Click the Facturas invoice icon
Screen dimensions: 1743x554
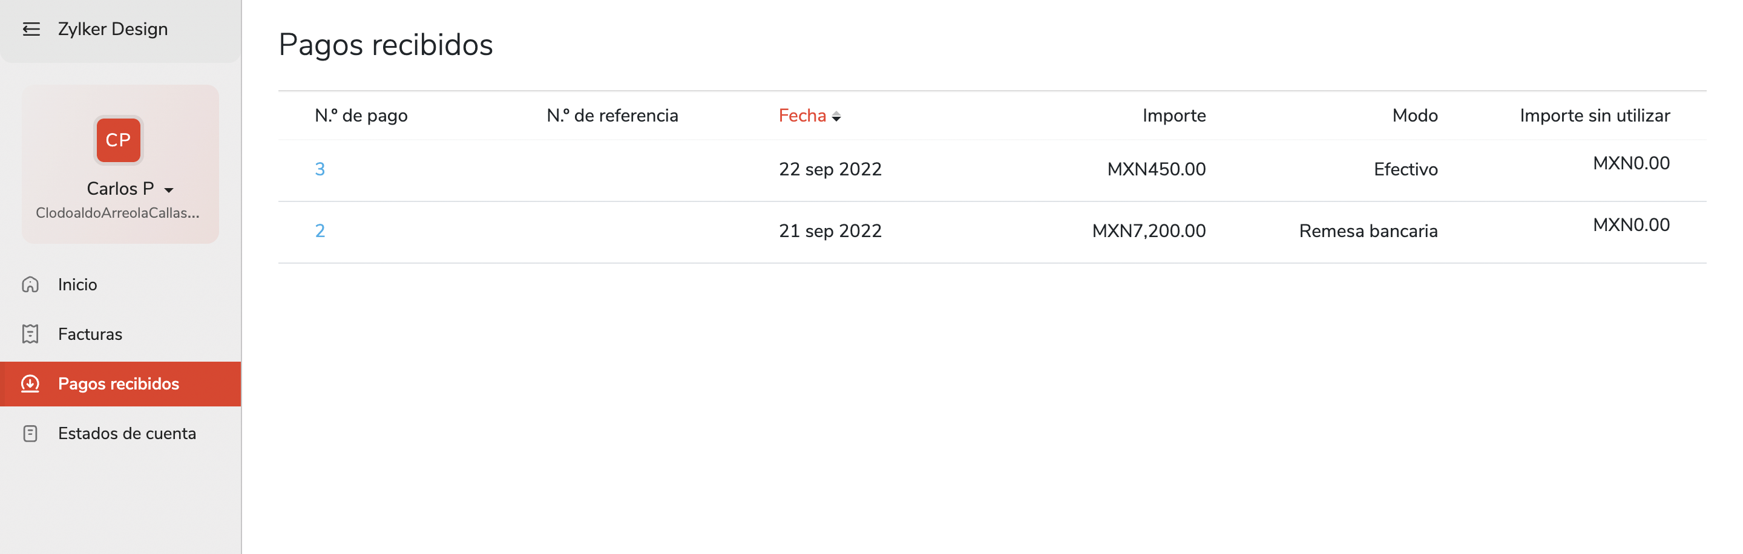31,333
